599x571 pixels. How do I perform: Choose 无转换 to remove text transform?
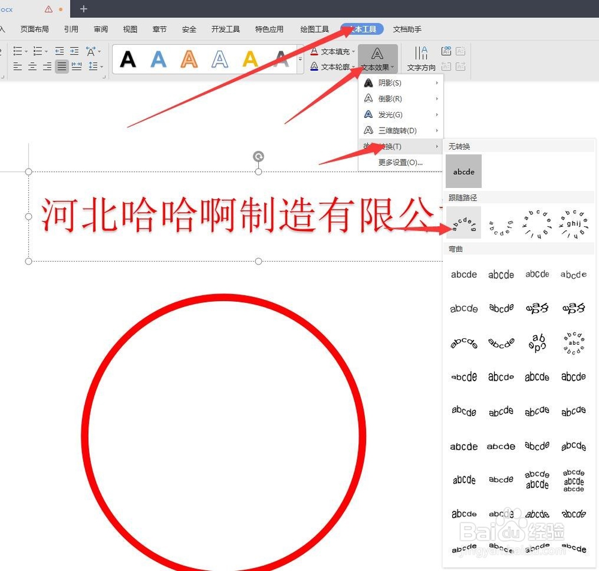464,171
